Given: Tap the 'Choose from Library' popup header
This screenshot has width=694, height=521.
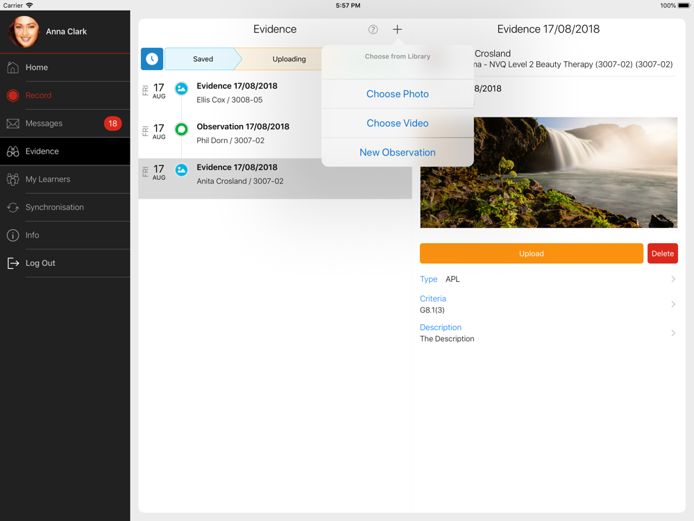Looking at the screenshot, I should [x=398, y=56].
